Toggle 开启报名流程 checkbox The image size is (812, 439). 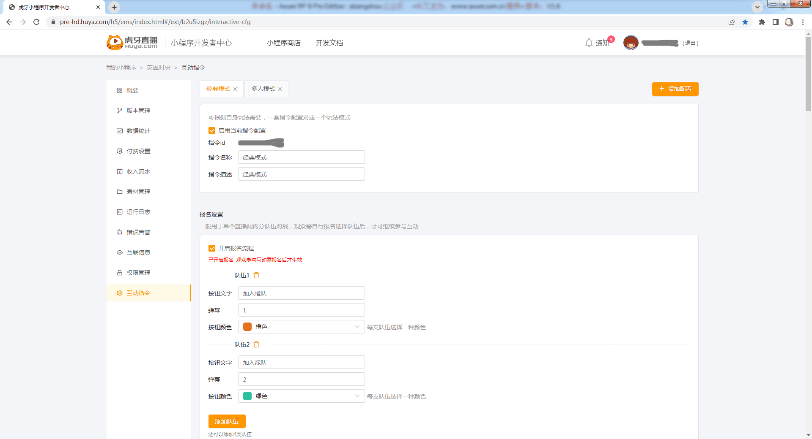click(212, 248)
